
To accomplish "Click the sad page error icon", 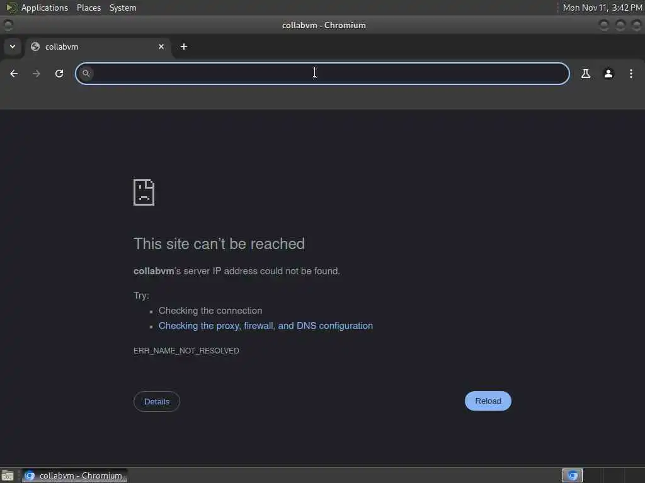I will coord(144,192).
